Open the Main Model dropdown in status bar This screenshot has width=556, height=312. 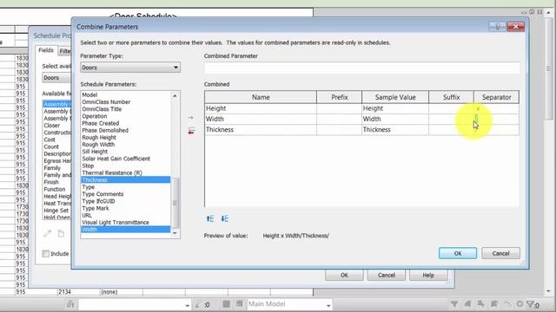coord(289,304)
